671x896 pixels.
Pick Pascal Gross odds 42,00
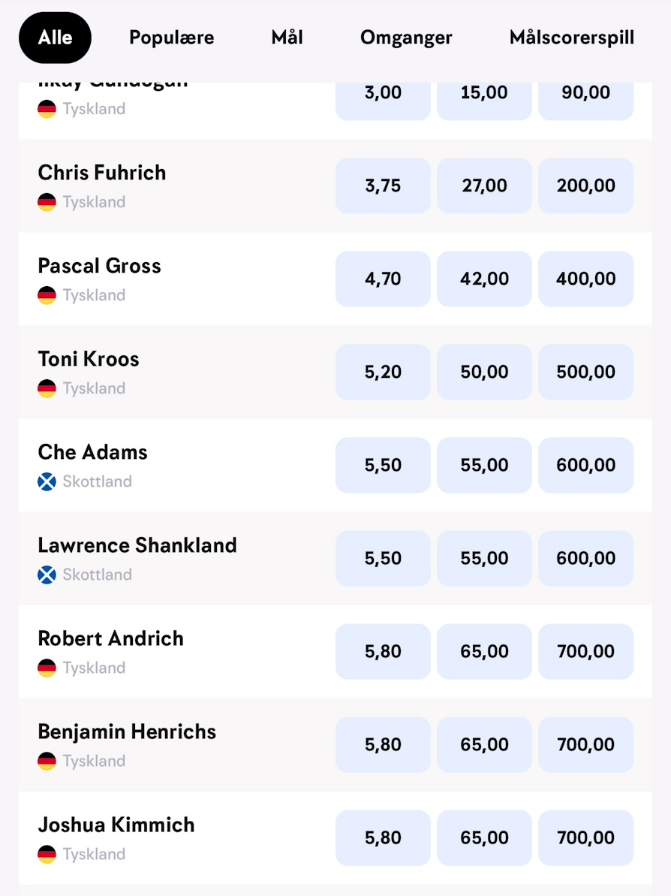(484, 279)
